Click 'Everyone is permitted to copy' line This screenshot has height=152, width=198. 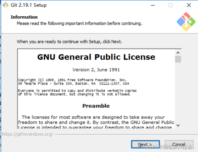tap(77, 91)
